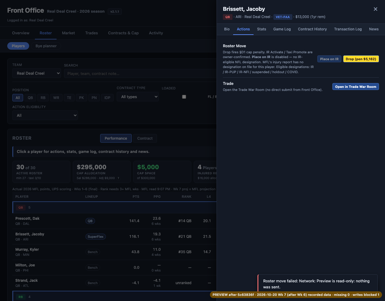385x301 pixels.
Task: Close the Brissett, Jacoby player panel
Action: coord(375,9)
